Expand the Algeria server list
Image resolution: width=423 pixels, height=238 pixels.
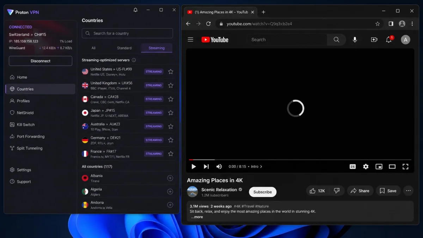pyautogui.click(x=170, y=191)
